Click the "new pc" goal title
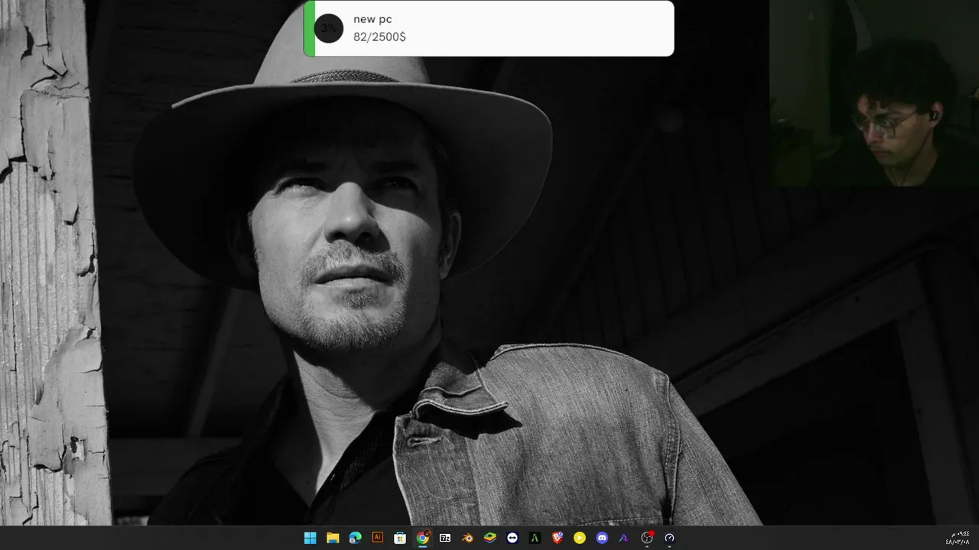 372,19
